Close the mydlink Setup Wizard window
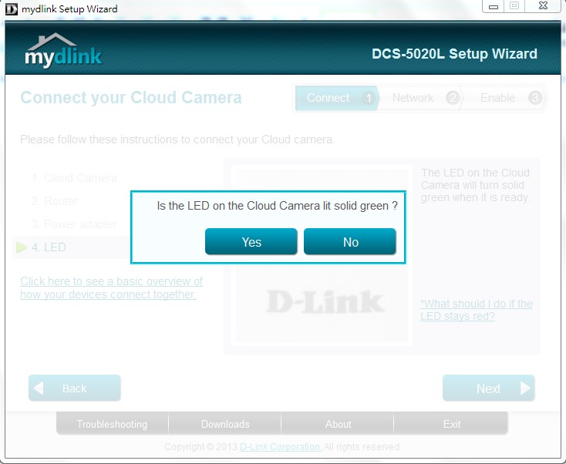Viewport: 566px width, 464px height. [x=543, y=6]
